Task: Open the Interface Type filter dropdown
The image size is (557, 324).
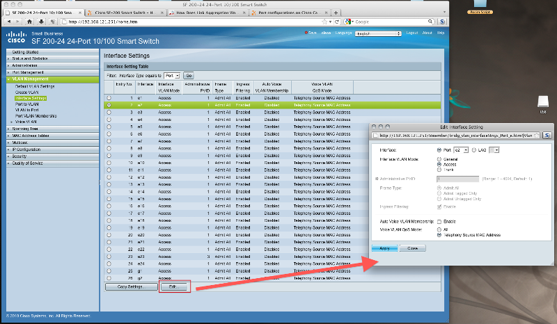Action: pyautogui.click(x=172, y=74)
